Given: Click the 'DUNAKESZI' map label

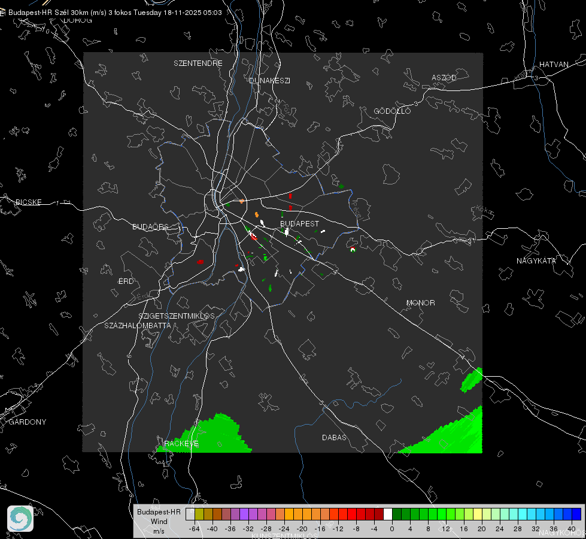Looking at the screenshot, I should click(x=269, y=81).
